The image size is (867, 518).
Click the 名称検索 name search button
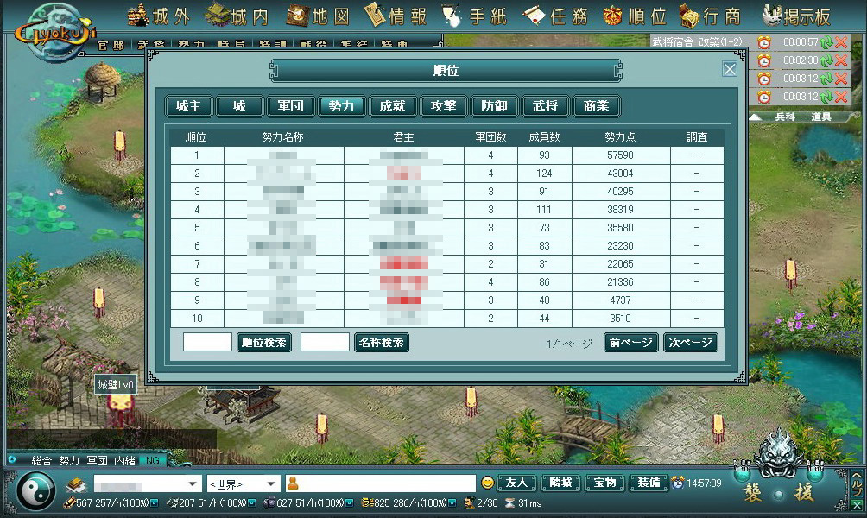click(382, 342)
